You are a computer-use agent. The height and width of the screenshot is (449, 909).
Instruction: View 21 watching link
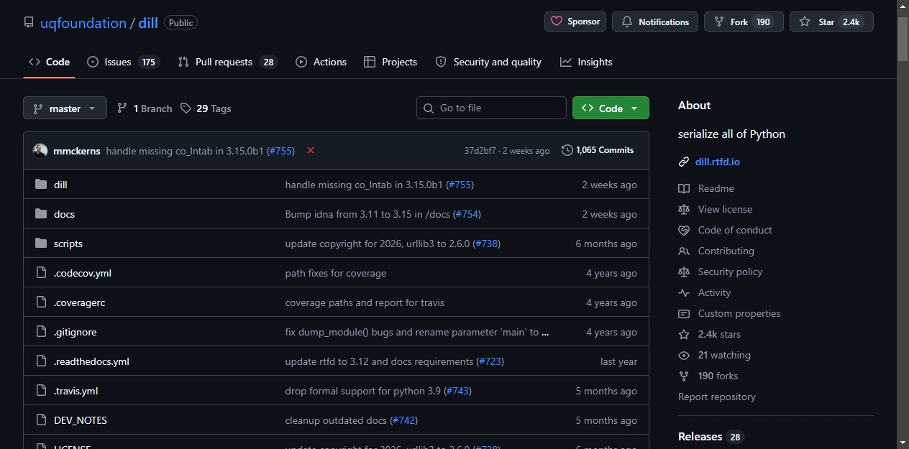[x=715, y=355]
